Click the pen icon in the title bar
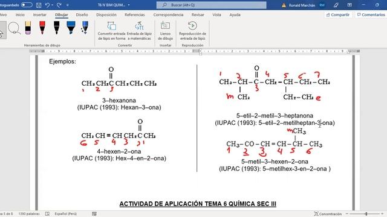Viewport: 387px width, 217px height. click(336, 5)
